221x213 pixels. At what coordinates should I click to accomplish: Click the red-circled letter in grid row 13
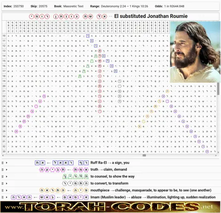pos(100,51)
